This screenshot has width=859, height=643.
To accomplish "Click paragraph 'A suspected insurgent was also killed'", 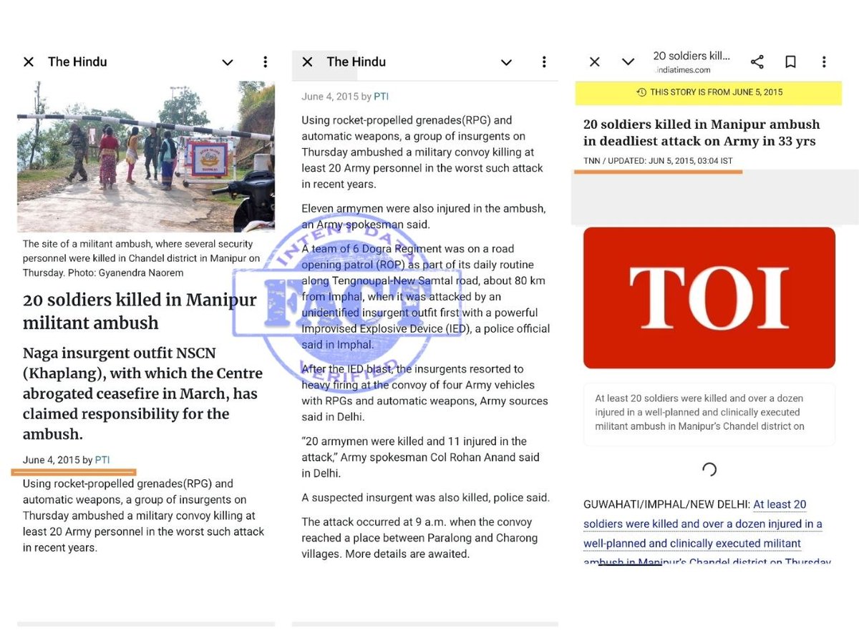I will 426,498.
